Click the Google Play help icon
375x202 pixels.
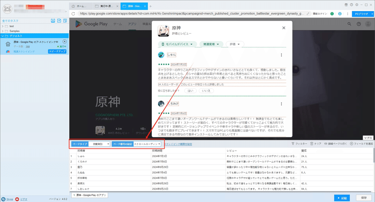[359, 24]
